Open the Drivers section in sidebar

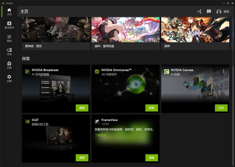tap(9, 25)
